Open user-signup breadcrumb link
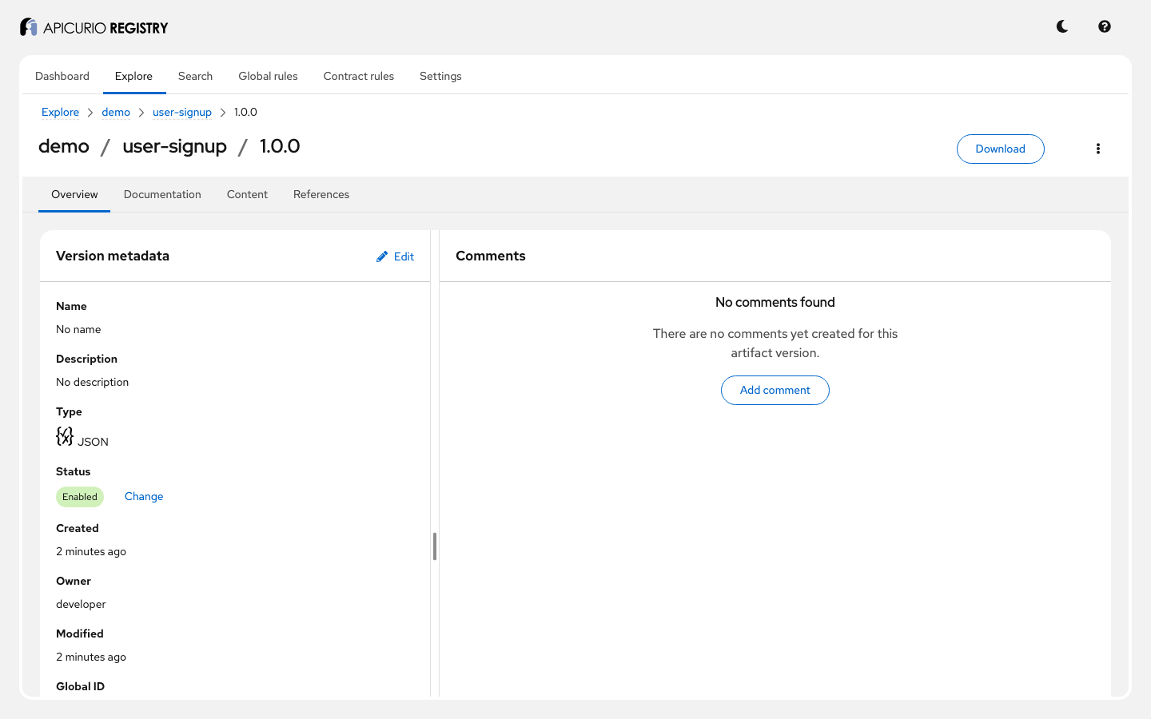Screen dimensions: 1151x719 pyautogui.click(x=182, y=112)
